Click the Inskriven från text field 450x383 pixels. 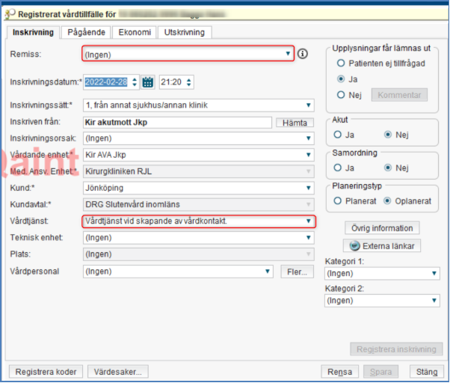(176, 122)
